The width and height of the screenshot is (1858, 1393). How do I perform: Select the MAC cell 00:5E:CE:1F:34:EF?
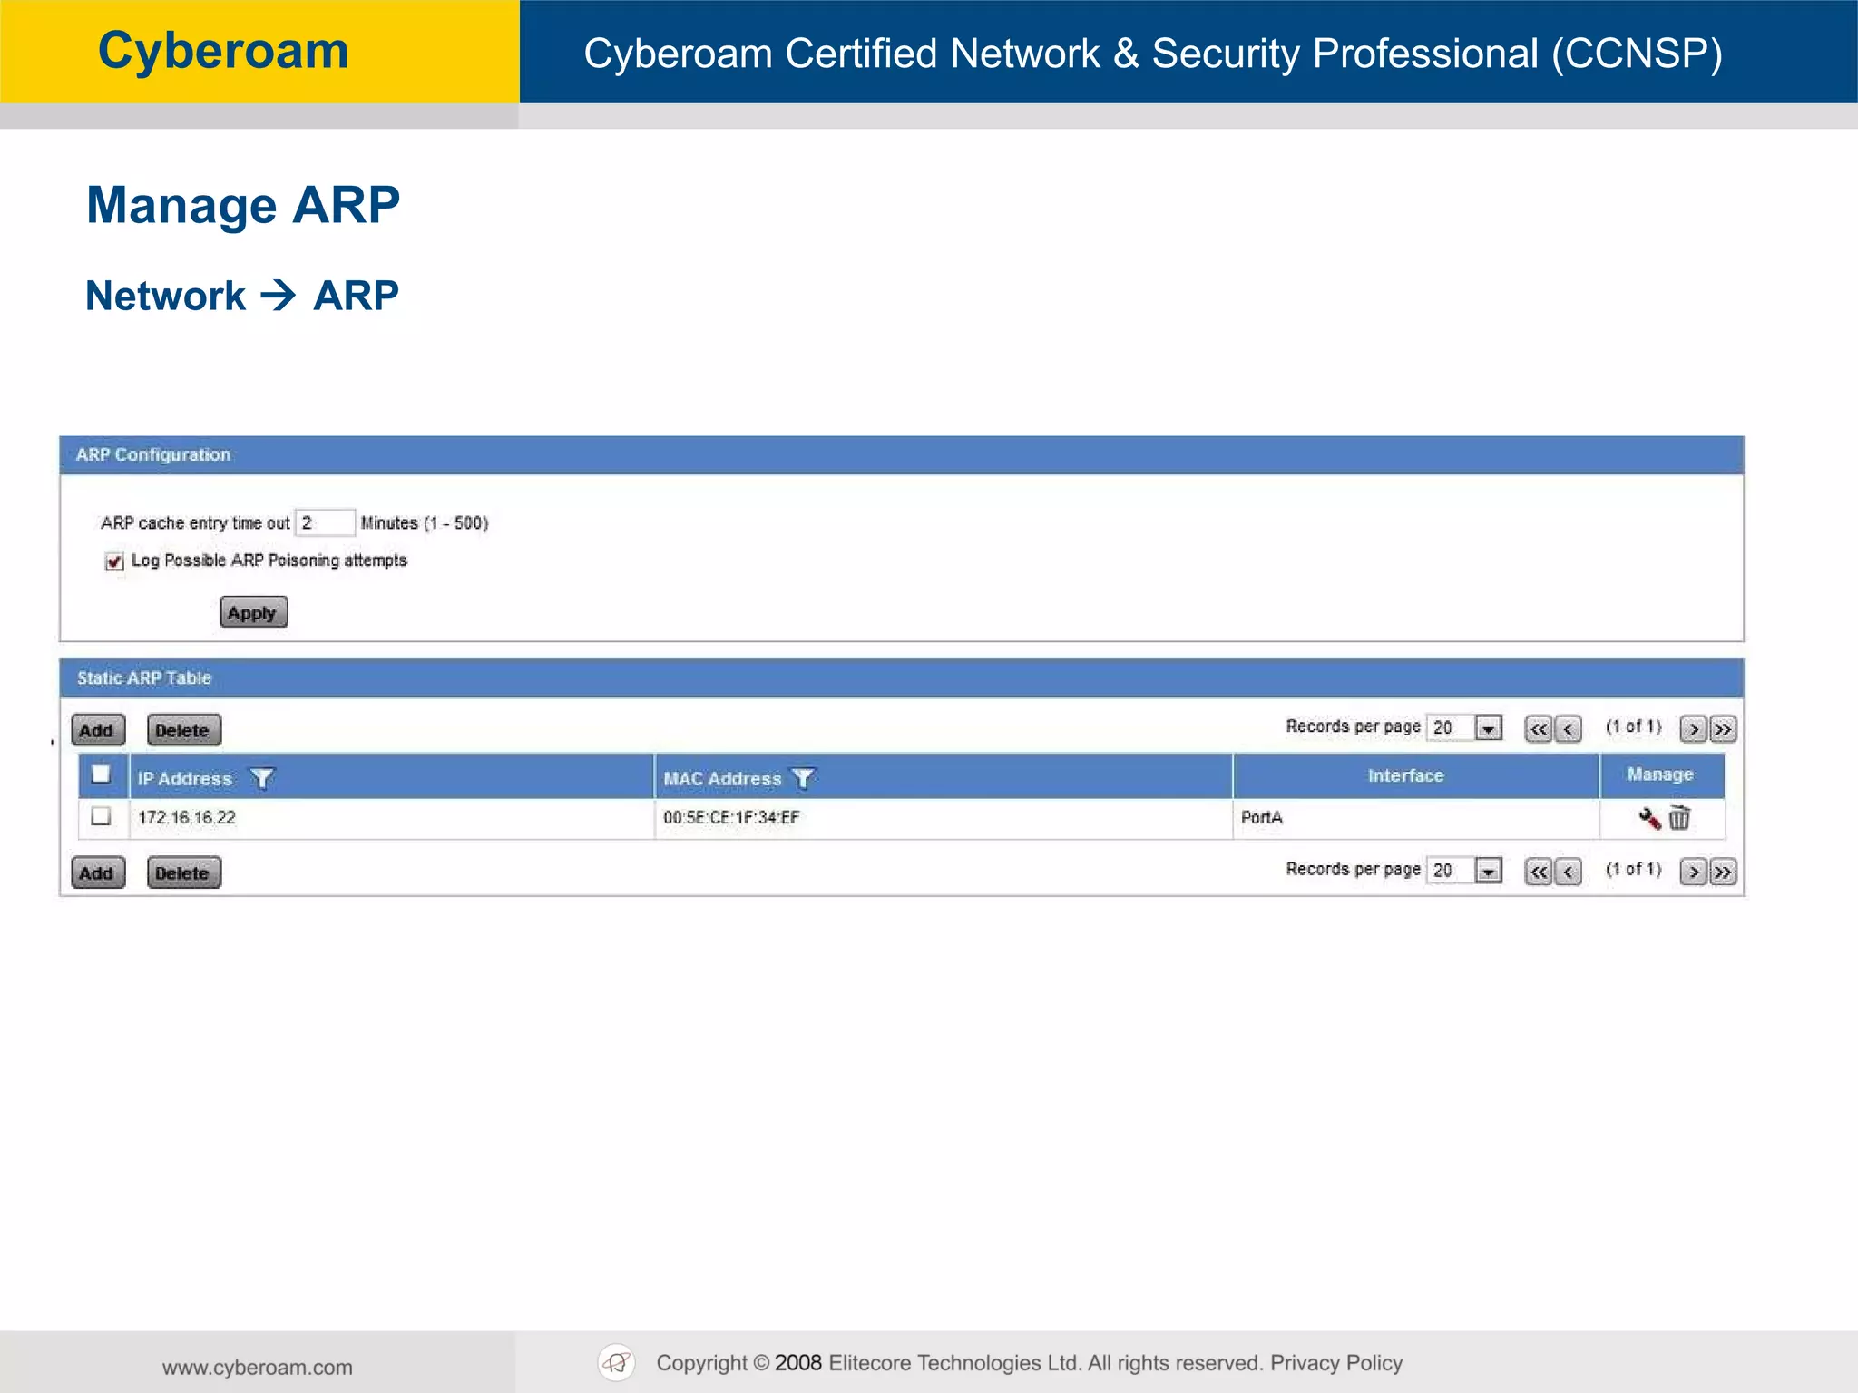[731, 817]
